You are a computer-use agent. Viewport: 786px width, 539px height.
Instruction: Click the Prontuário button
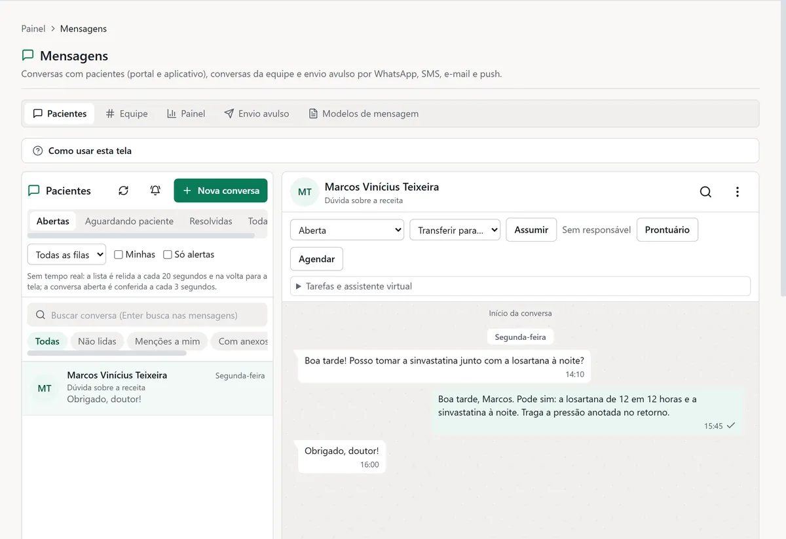[x=667, y=230]
